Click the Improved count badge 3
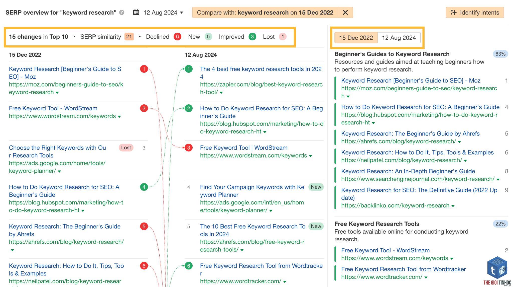The image size is (513, 287). tap(252, 37)
